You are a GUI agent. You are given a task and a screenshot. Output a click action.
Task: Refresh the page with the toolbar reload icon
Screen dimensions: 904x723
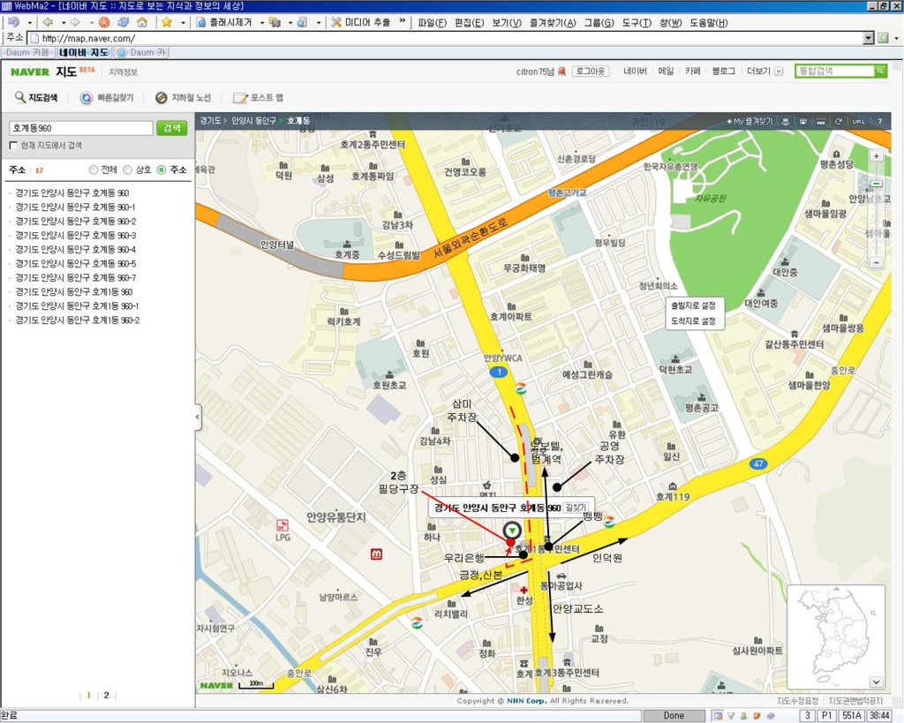[x=123, y=22]
